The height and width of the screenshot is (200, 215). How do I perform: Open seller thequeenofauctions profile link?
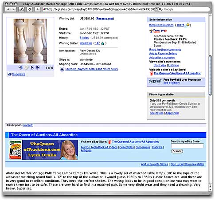pos(161,25)
